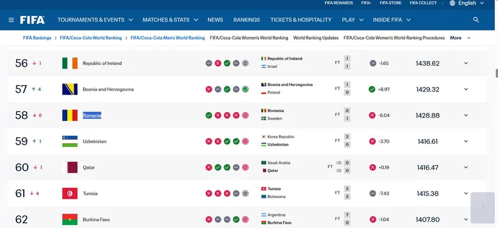Expand the Qatar row details
Image resolution: width=498 pixels, height=228 pixels.
466,168
